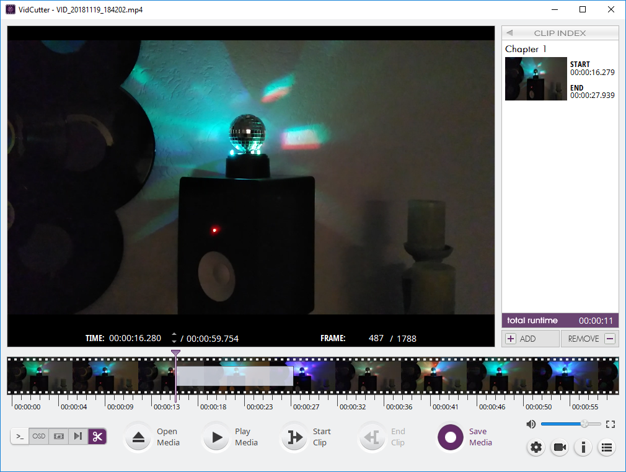Toggle the console window button
Screen dimensions: 626x472
[x=20, y=437]
